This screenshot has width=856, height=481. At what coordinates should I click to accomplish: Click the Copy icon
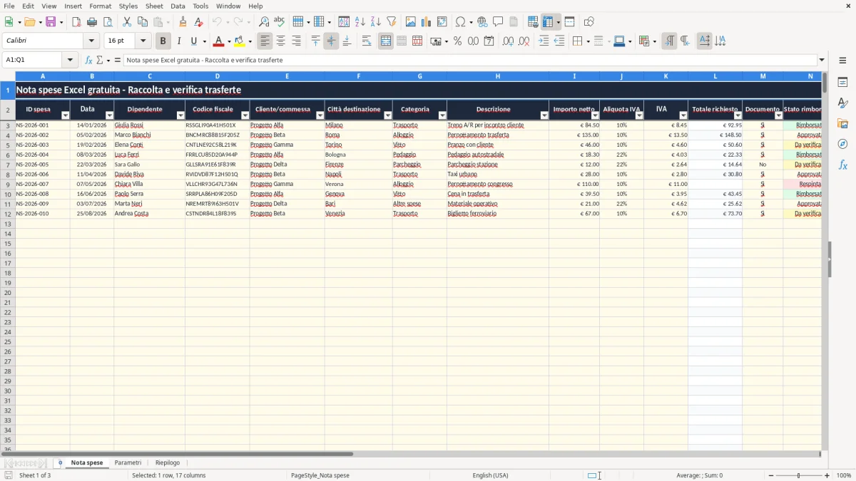pyautogui.click(x=143, y=22)
